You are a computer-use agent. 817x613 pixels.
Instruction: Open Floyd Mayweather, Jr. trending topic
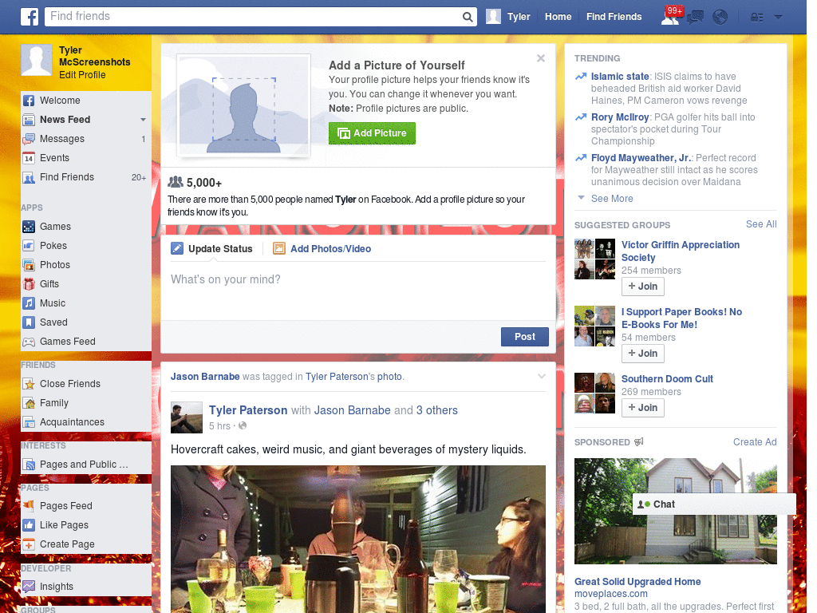coord(641,158)
